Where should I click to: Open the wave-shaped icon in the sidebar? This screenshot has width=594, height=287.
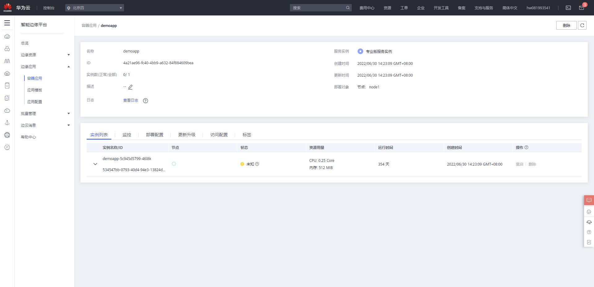point(7,61)
